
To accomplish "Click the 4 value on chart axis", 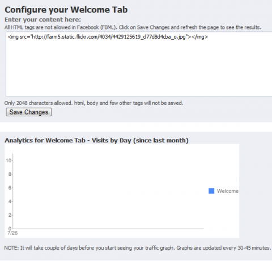I will [10, 201].
